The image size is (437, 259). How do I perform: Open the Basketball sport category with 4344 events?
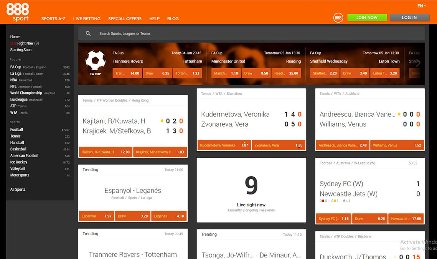40,149
